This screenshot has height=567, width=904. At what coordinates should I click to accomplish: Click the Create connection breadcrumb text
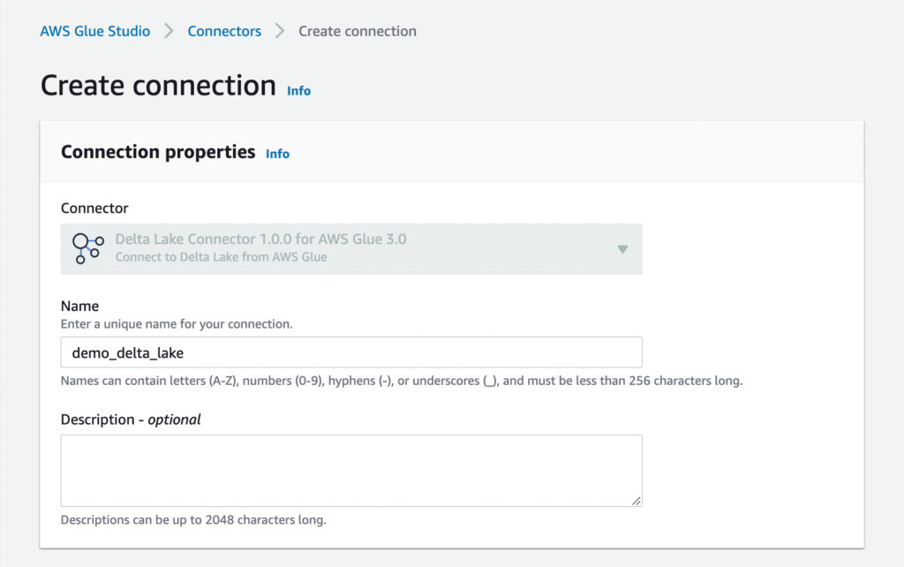point(358,31)
